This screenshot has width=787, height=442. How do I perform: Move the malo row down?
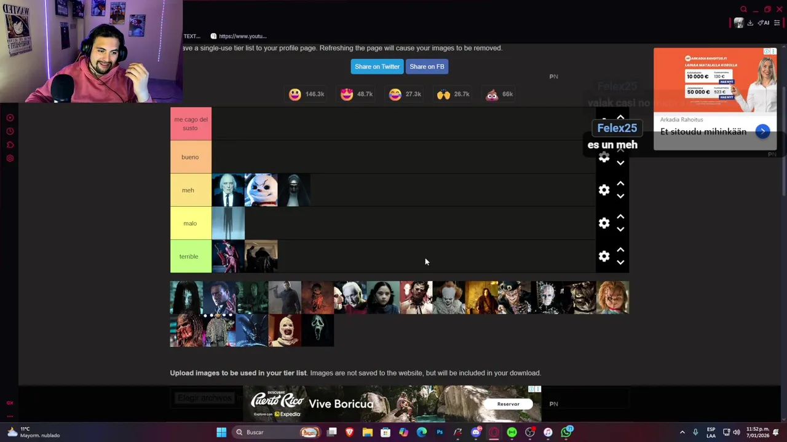click(x=620, y=229)
